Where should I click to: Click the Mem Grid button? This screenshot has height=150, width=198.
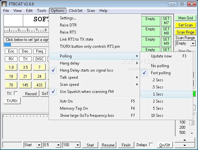[185, 18]
